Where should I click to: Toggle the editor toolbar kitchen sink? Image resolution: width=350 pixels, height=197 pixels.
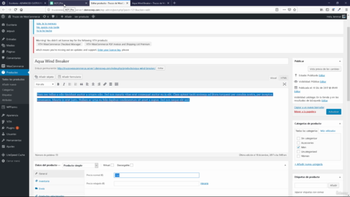point(116,84)
